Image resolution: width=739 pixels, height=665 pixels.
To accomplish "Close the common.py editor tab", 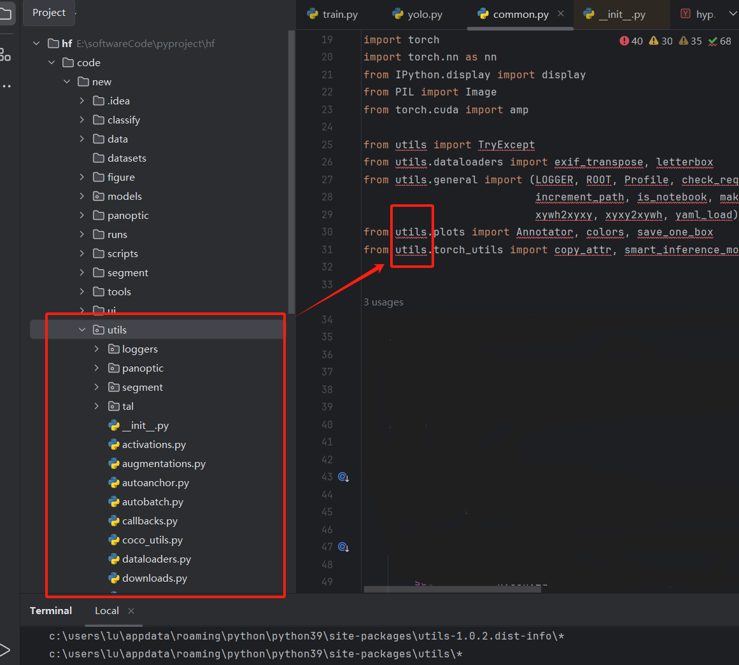I will click(561, 12).
